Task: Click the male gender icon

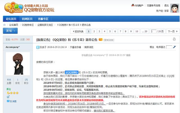Action: (8, 97)
